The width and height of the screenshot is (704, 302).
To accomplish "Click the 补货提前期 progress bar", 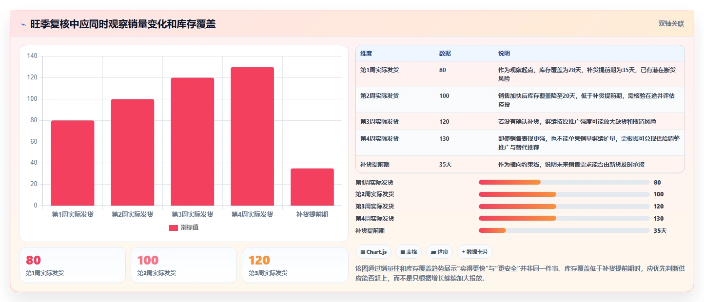I will click(564, 230).
